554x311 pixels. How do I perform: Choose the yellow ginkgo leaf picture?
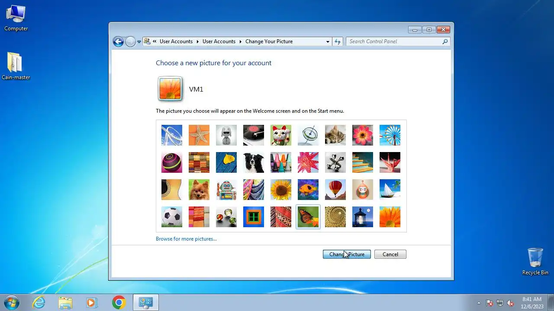pos(226,162)
